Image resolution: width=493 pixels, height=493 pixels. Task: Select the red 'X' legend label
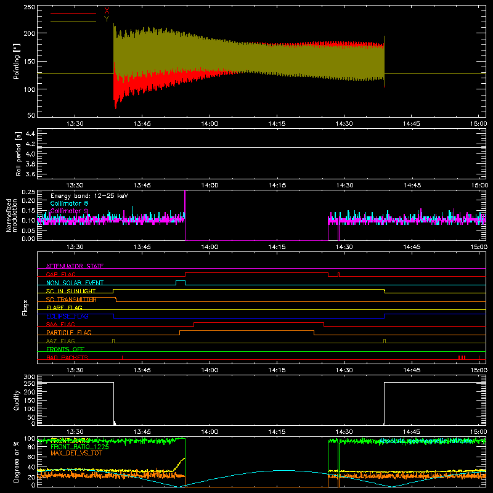[x=107, y=11]
